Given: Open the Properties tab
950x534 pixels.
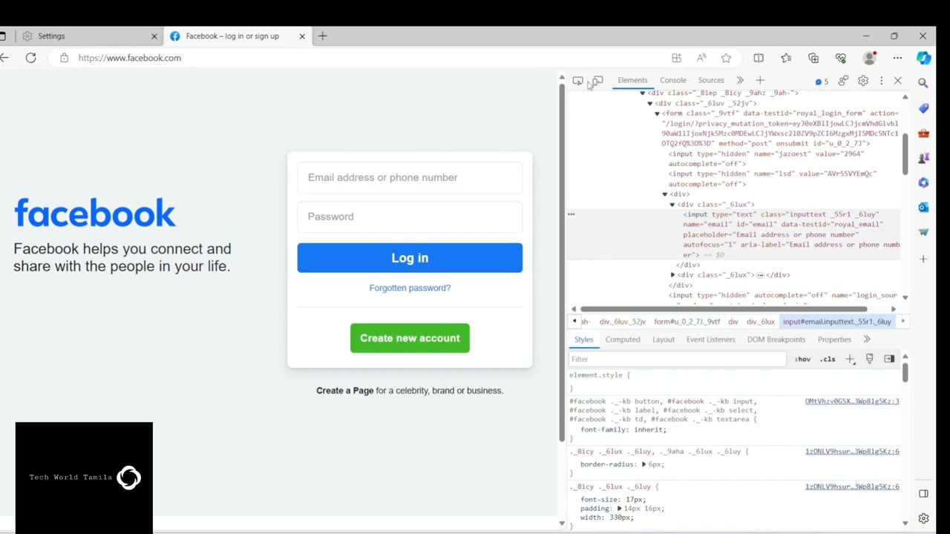Looking at the screenshot, I should coord(834,340).
